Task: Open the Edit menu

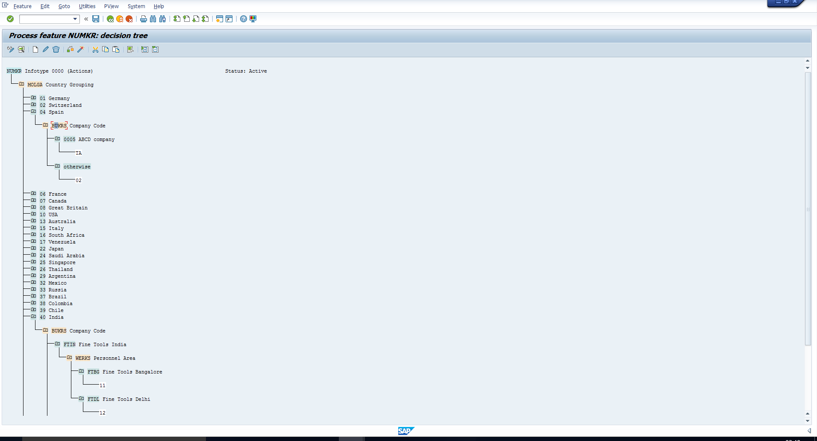Action: 45,6
